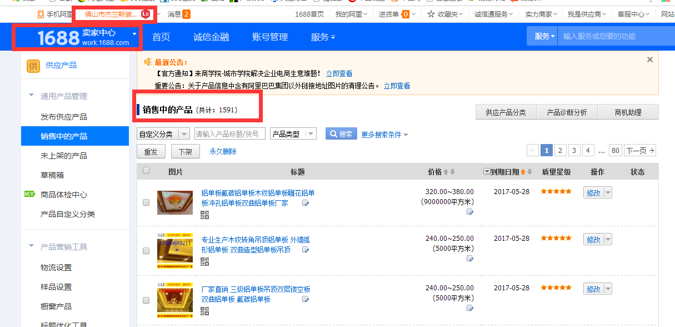Click the QR code icon under the first product
675x327 pixels.
[205, 215]
